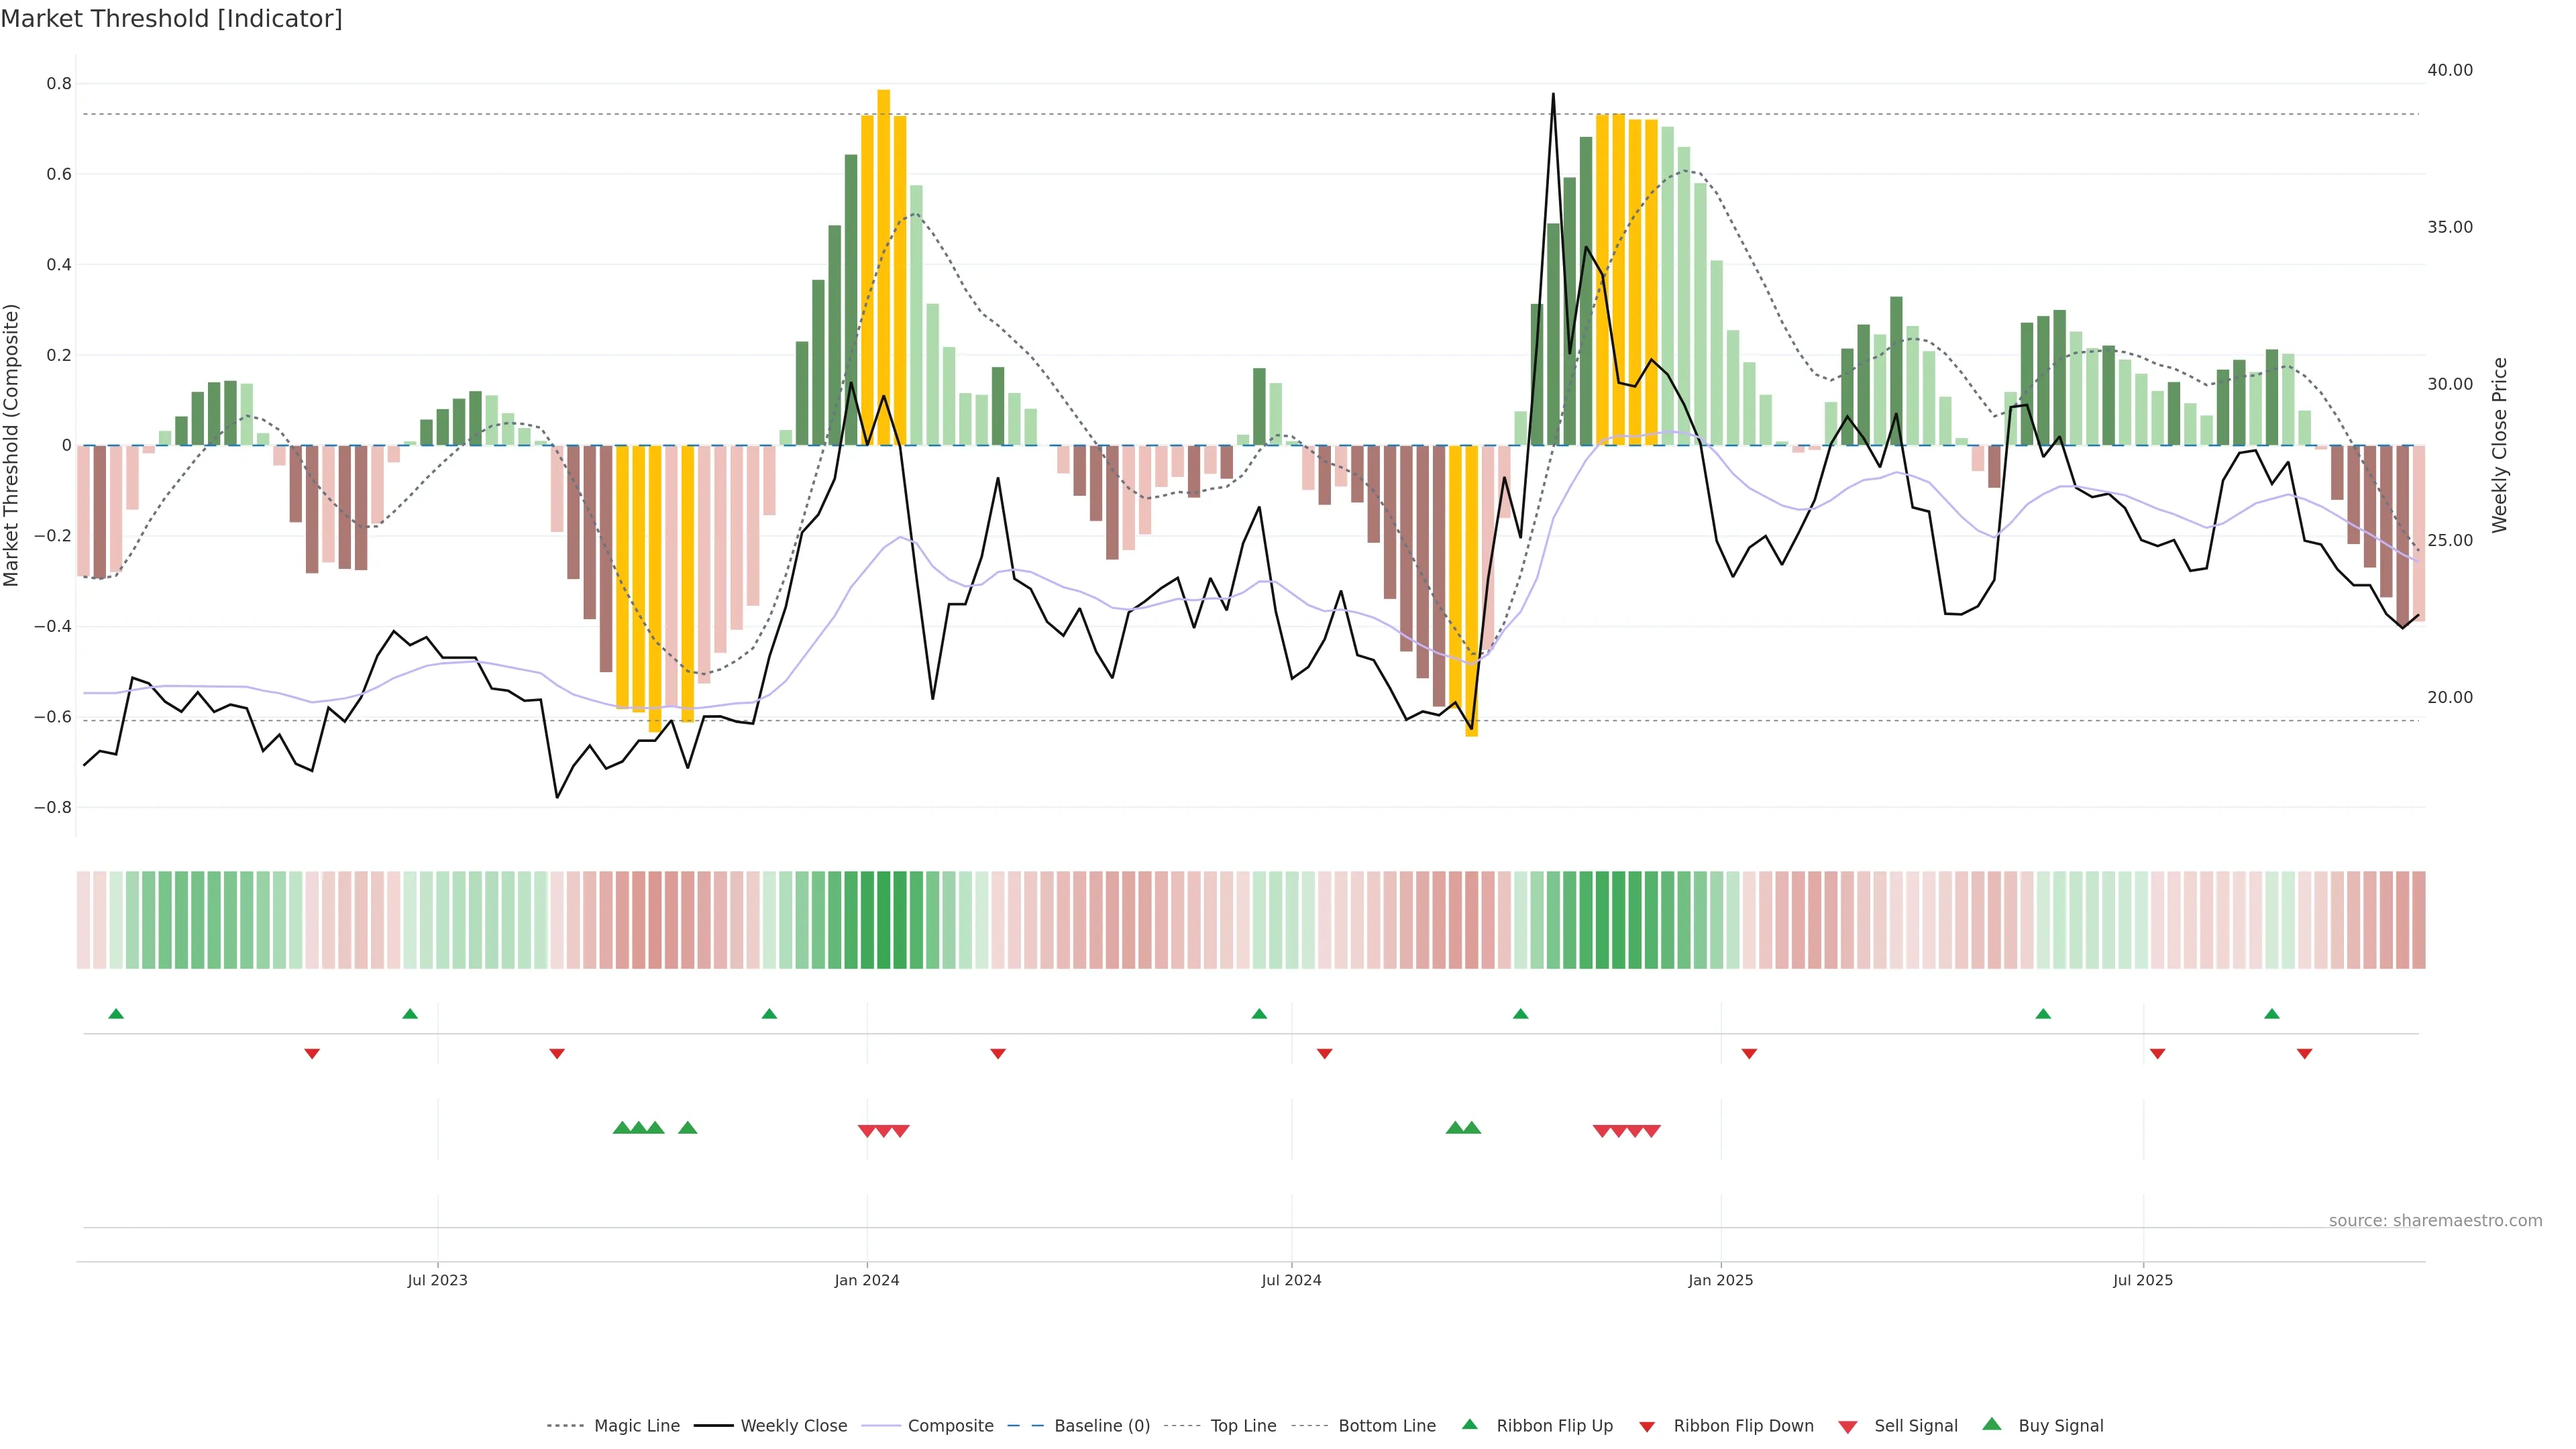Click the Buy Signal legend marker

click(1992, 1424)
